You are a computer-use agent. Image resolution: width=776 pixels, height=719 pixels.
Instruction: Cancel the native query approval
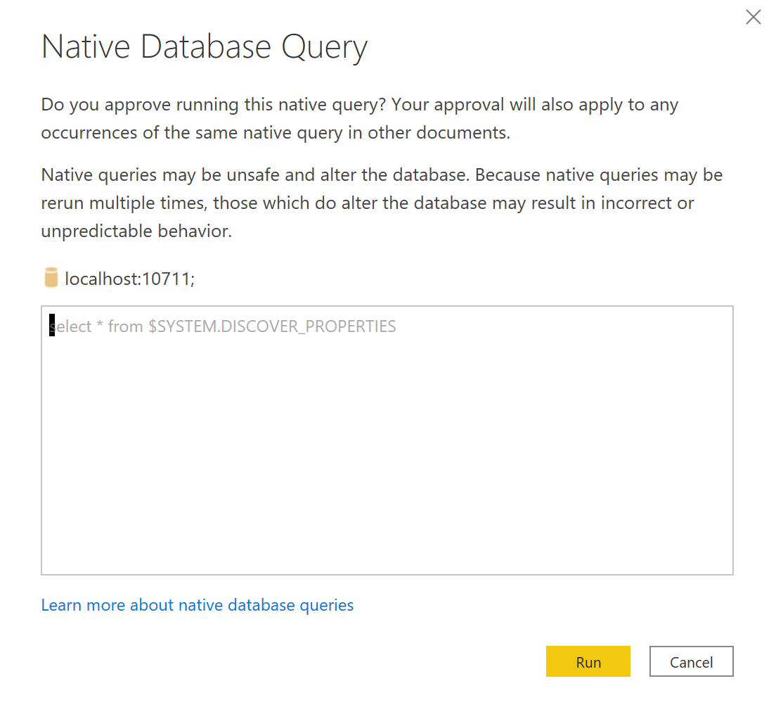691,661
